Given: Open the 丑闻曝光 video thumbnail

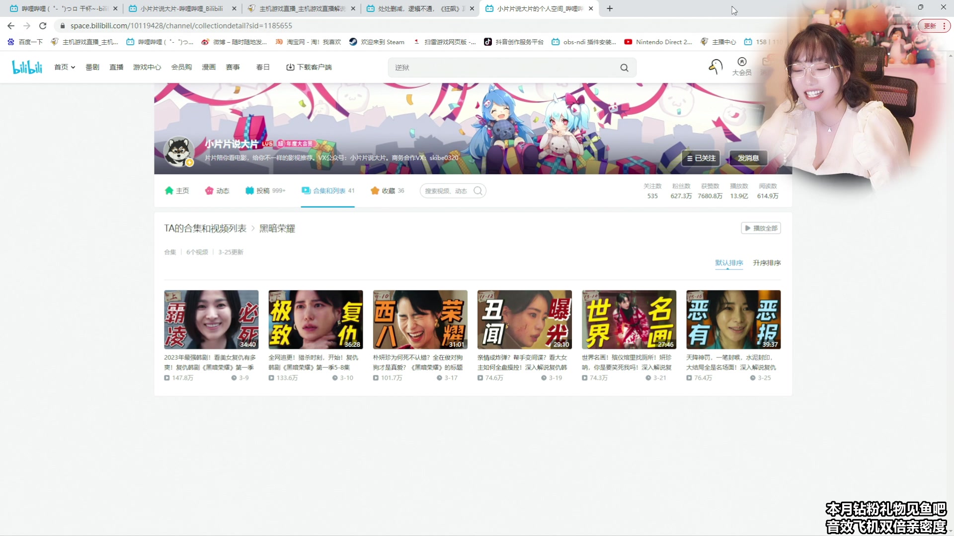Looking at the screenshot, I should [x=524, y=320].
